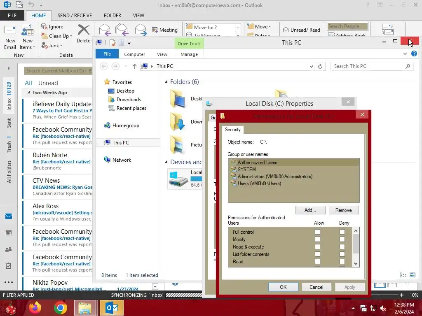Click the muted volume tray icon

pos(383,309)
